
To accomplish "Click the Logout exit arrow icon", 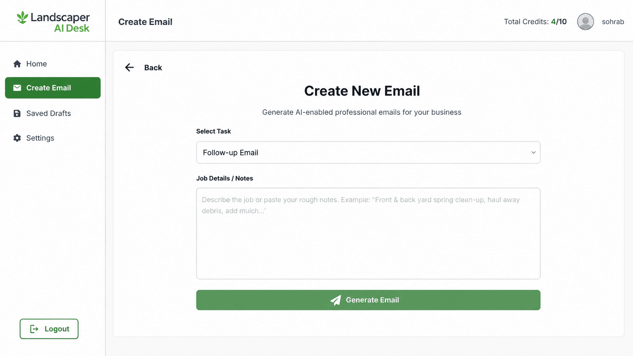I will [34, 329].
